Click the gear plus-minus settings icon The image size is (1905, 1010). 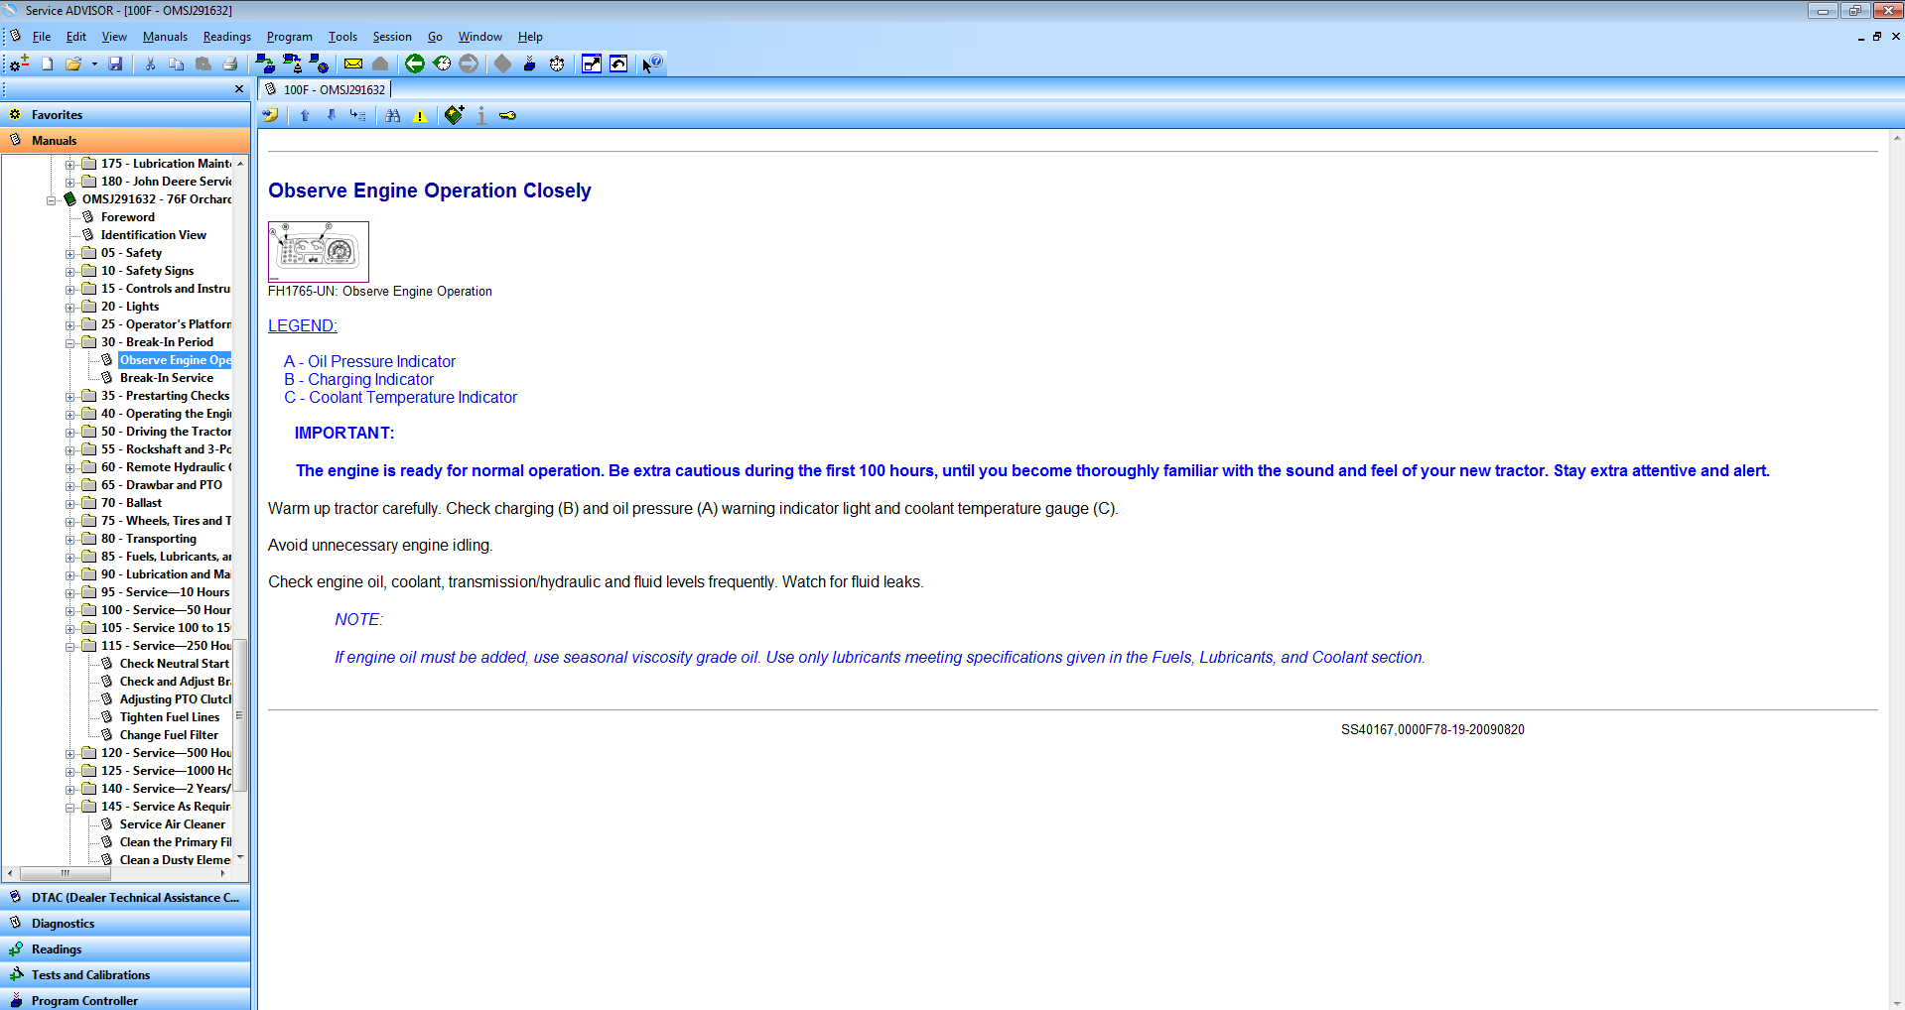(x=19, y=63)
